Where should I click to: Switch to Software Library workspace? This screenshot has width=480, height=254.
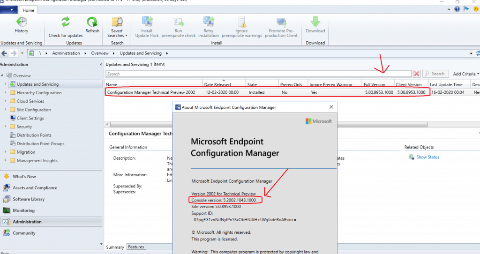[x=29, y=199]
